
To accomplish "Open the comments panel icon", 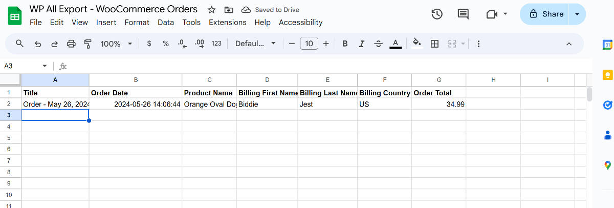I will [x=463, y=14].
